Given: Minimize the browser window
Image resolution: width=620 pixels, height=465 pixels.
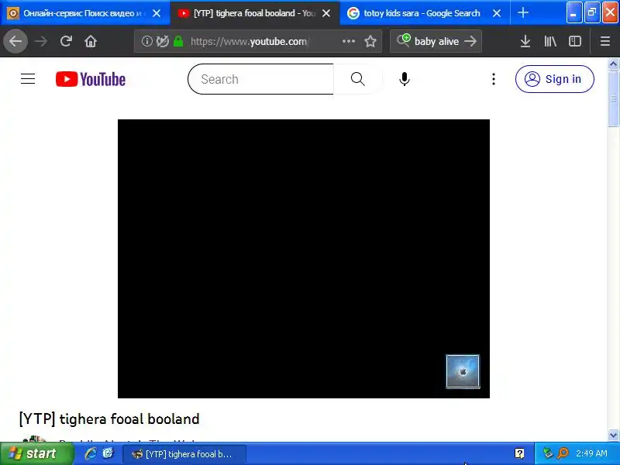Looking at the screenshot, I should coord(574,12).
